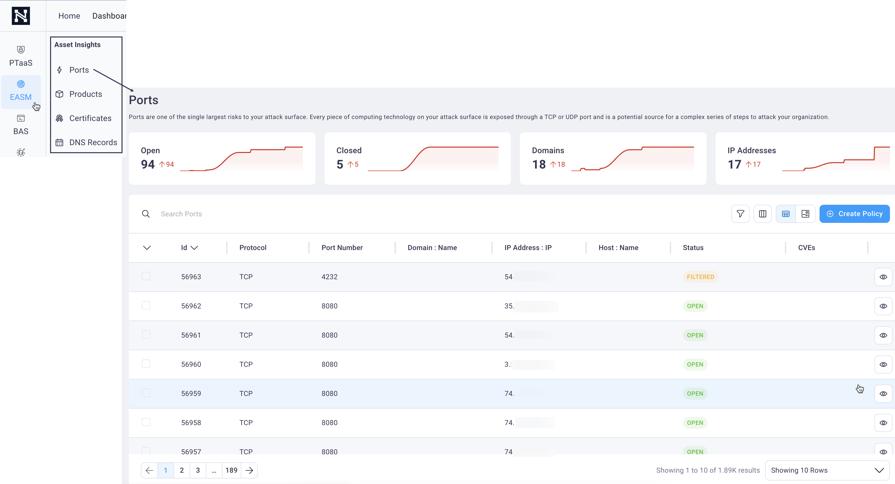The width and height of the screenshot is (895, 484).
Task: Check the row 56961 checkbox
Action: 146,335
